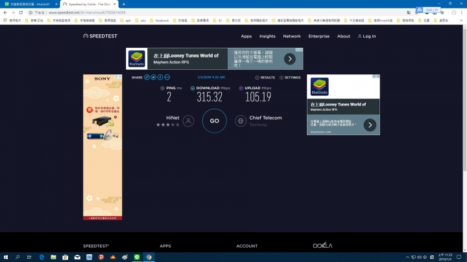Open Mail app from taskbar

77,257
